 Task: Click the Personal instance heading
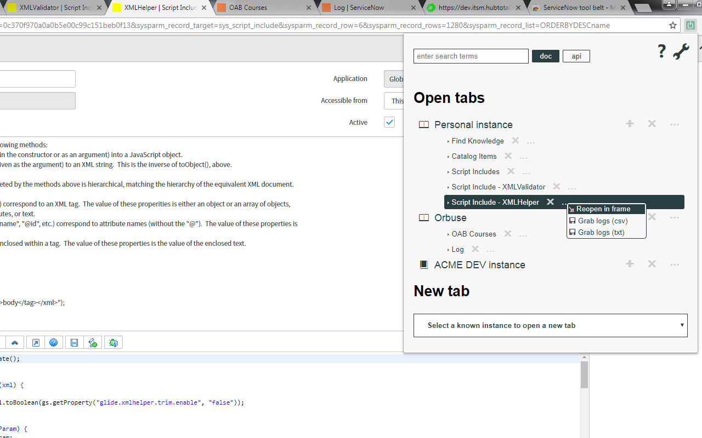tap(473, 125)
